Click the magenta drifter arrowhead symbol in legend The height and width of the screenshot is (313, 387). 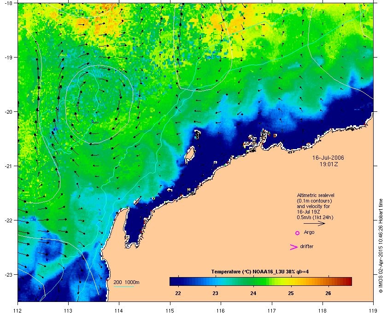click(x=293, y=247)
